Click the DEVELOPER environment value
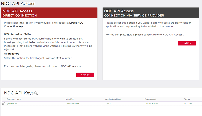 151,104
